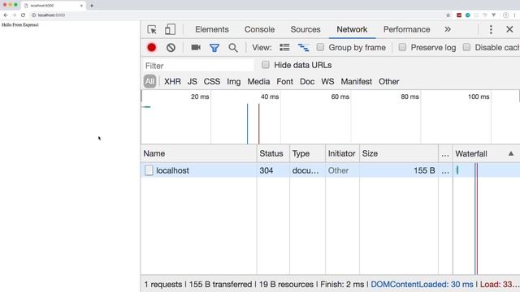Click the blue DOMContentLoaded marker in overview
Image resolution: width=520 pixels, height=292 pixels.
(x=247, y=124)
